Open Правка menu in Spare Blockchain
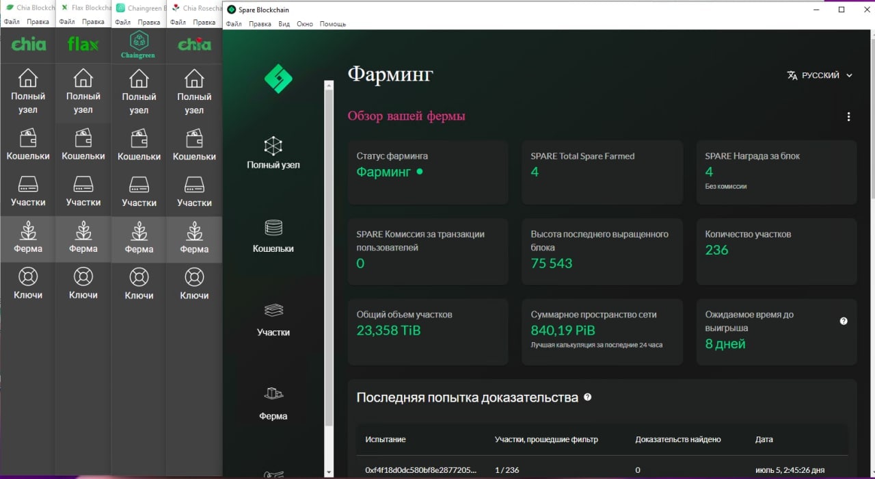This screenshot has height=479, width=875. tap(260, 24)
